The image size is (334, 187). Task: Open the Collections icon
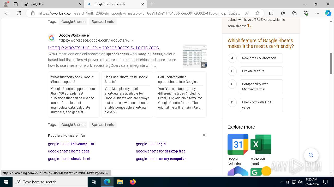(x=294, y=13)
